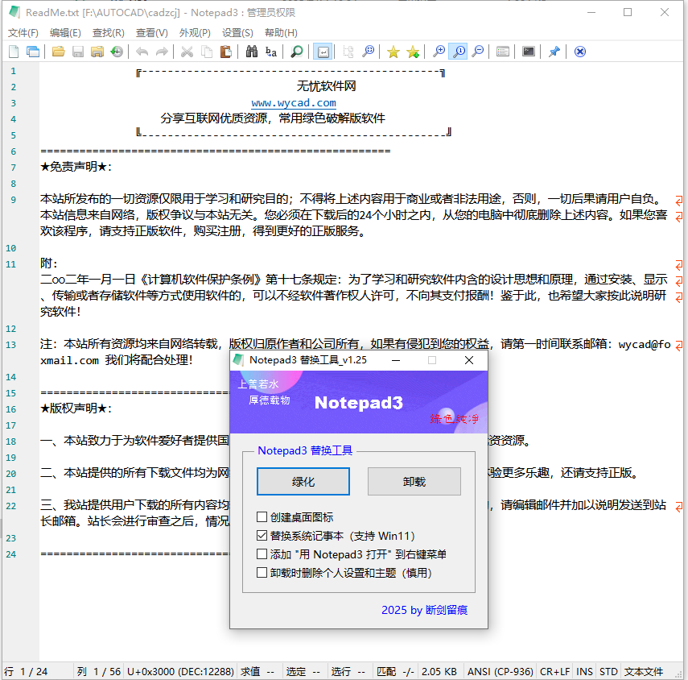Toggle always-on-top with the pin icon
This screenshot has height=680, width=688.
click(554, 52)
